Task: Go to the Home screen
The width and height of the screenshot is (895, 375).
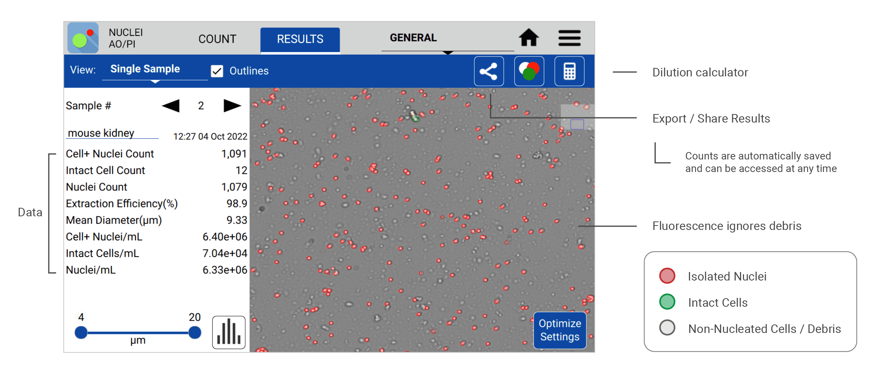Action: pos(529,37)
